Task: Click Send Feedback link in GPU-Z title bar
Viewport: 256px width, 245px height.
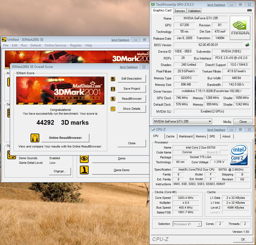Action: pyautogui.click(x=216, y=5)
